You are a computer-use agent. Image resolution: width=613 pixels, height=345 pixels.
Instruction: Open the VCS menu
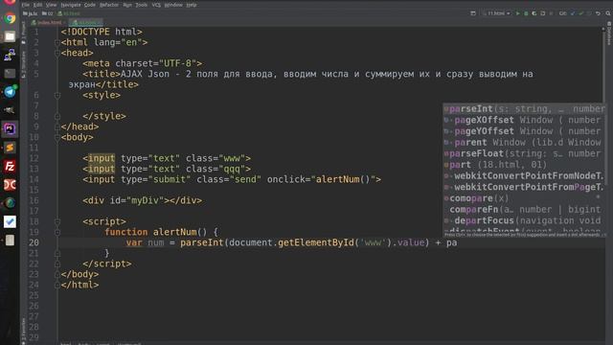(156, 5)
